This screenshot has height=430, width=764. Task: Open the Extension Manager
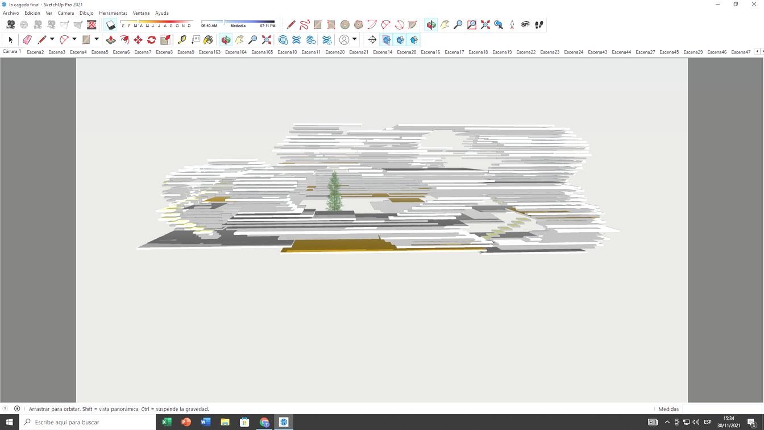click(x=327, y=40)
